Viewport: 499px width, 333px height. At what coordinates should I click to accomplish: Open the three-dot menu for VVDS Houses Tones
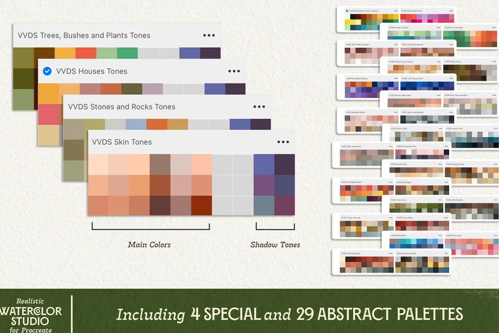coord(234,71)
